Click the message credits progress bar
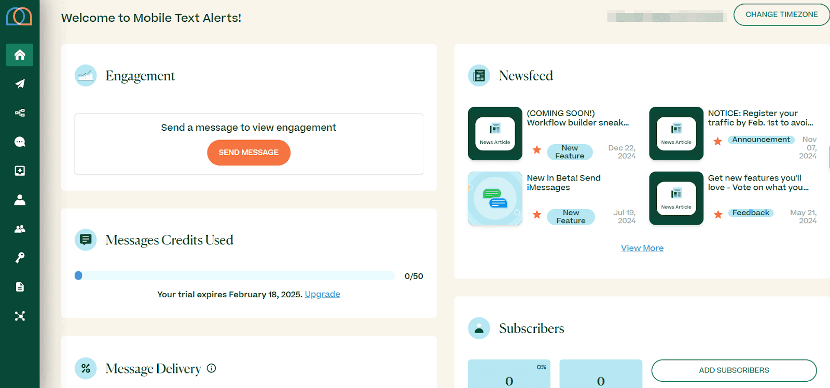The image size is (830, 388). coord(236,275)
